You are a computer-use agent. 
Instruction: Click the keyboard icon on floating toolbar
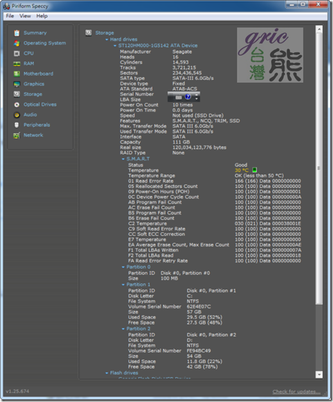point(179,97)
